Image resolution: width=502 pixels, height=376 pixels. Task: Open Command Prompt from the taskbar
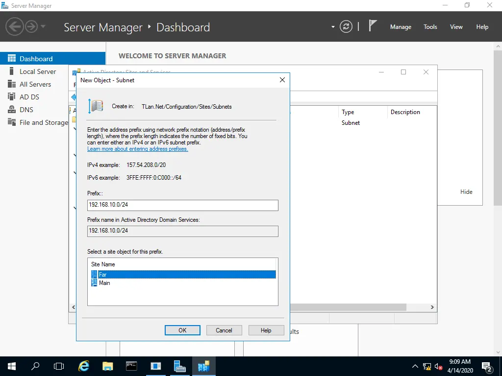tap(131, 366)
